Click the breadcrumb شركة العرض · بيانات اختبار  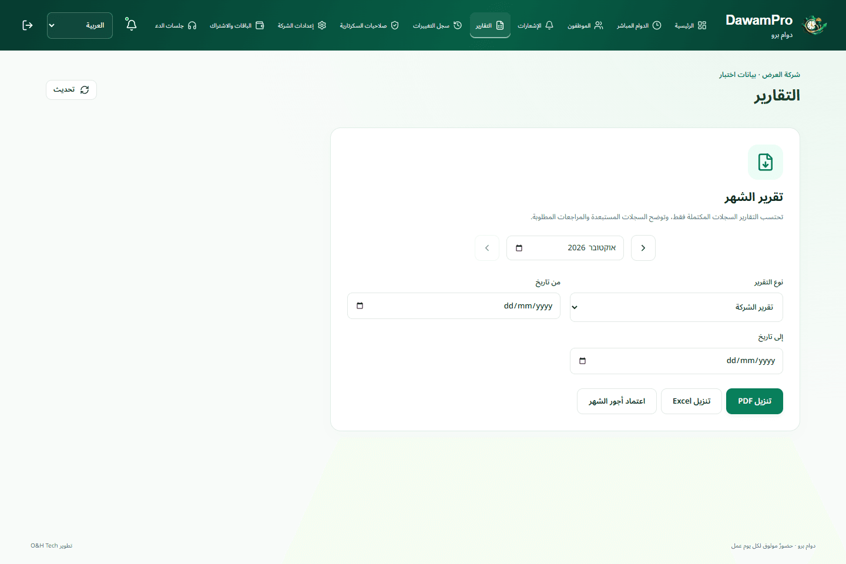click(760, 75)
